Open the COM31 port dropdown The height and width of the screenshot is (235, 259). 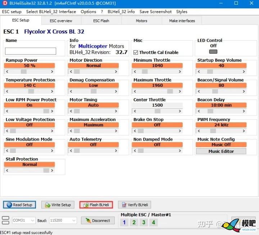click(24, 220)
